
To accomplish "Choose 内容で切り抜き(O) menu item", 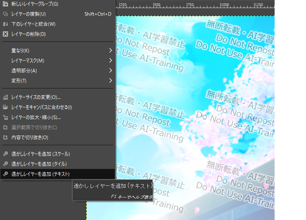I will pos(58,138).
